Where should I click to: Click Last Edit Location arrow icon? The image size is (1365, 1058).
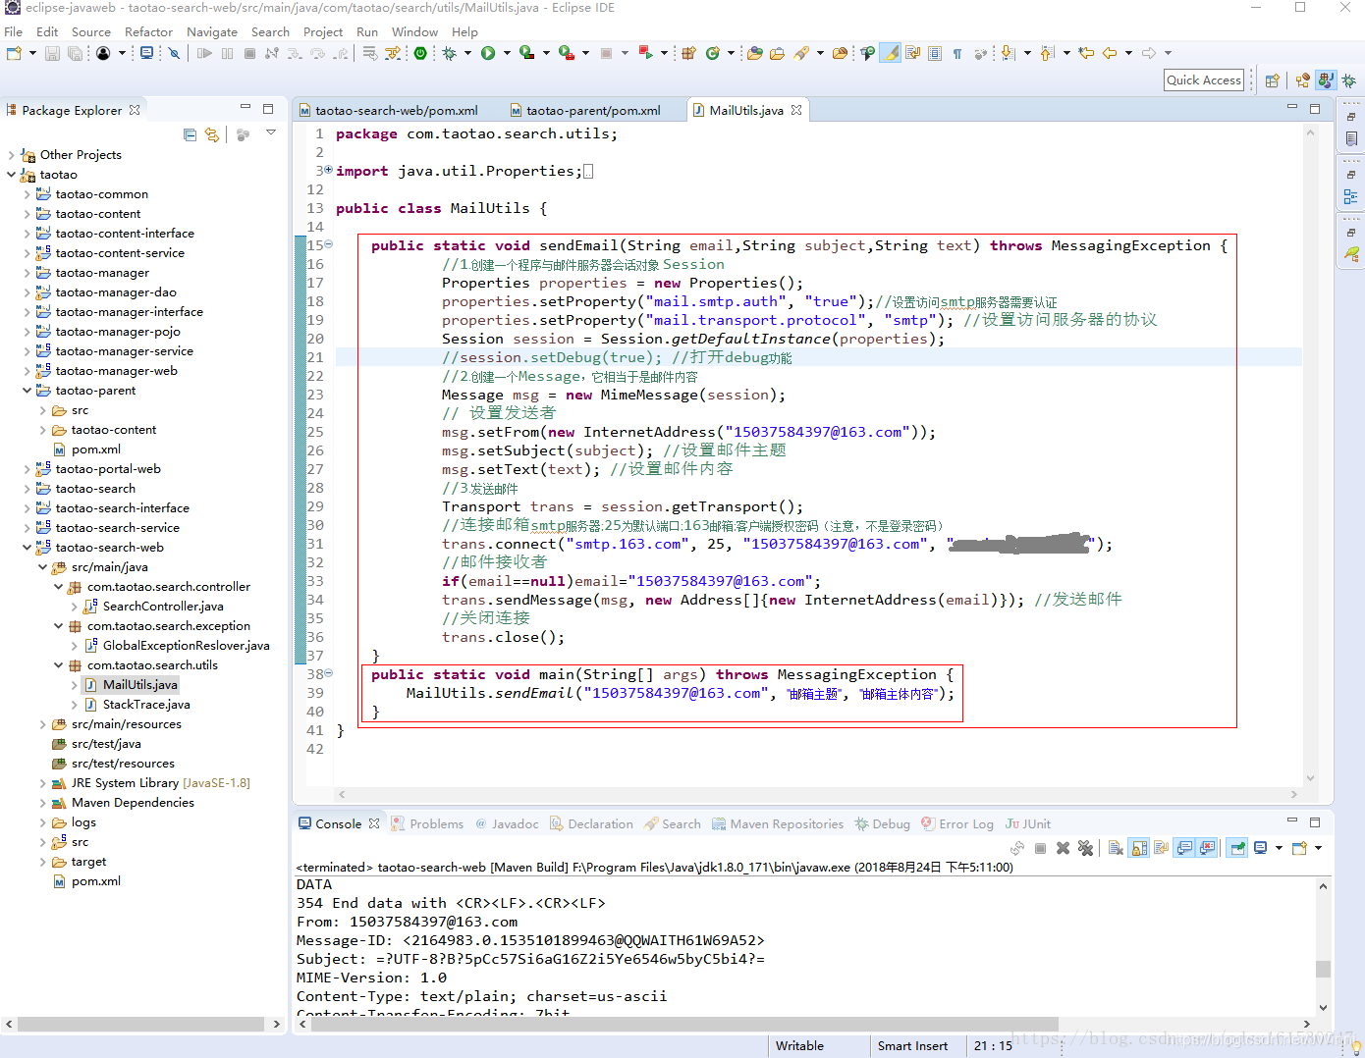coord(1086,53)
